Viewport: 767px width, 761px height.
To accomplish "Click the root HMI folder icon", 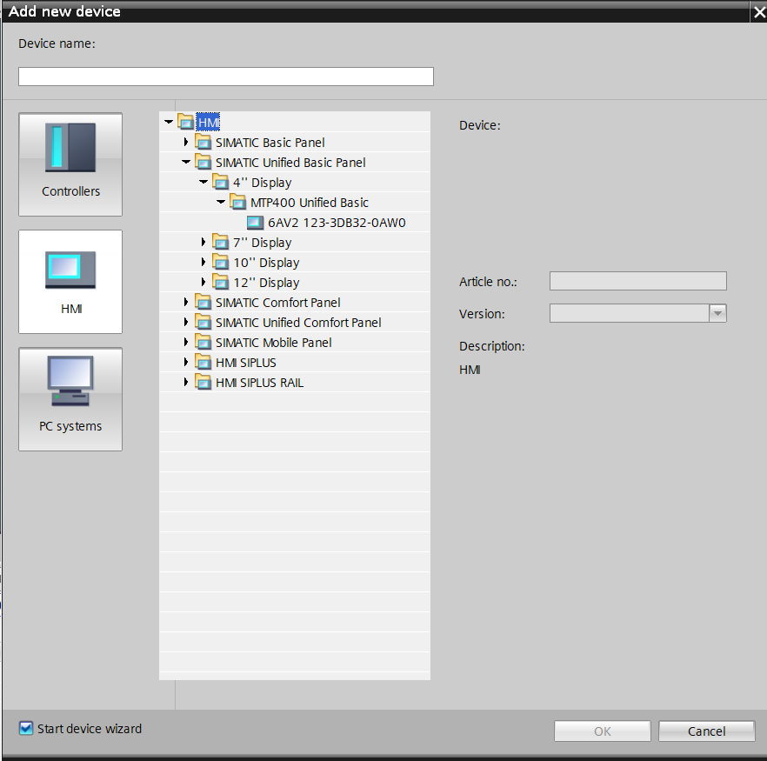I will pyautogui.click(x=185, y=122).
